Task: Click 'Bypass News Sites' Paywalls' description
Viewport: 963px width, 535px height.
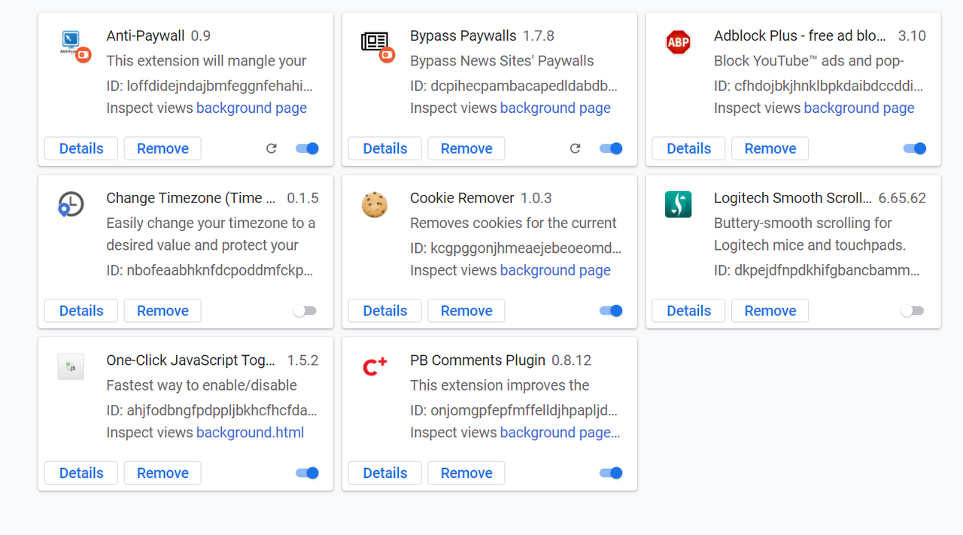Action: (502, 61)
